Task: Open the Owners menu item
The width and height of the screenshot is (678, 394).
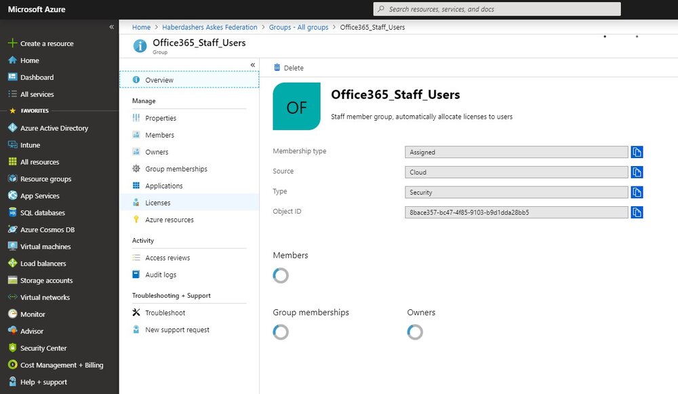Action: [x=189, y=152]
